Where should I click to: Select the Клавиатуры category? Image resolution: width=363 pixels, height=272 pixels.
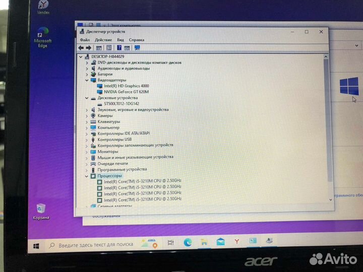click(109, 121)
